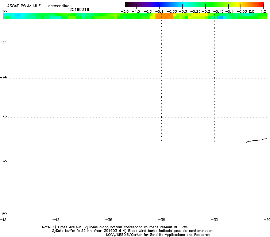Viewport: 270px width, 237px height.
Task: Select the longitude label -33
Action: point(214,219)
